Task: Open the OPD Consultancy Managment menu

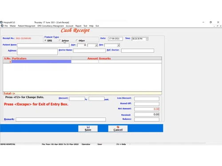Action: click(x=51, y=26)
